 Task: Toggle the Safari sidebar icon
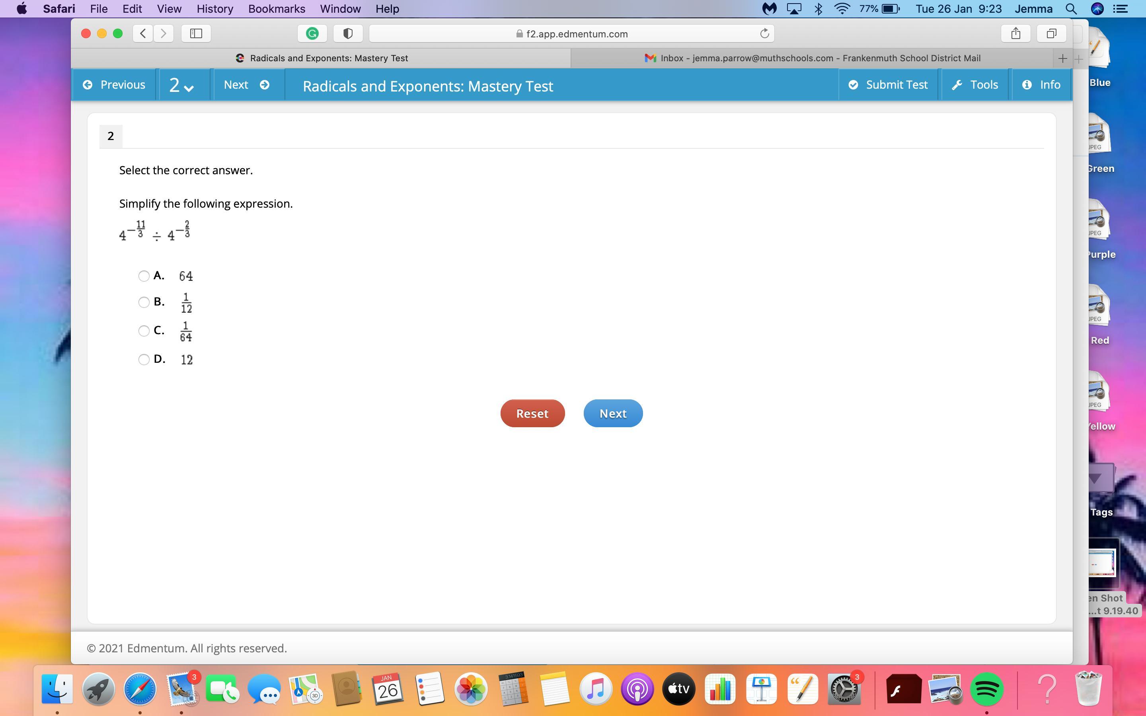(196, 34)
